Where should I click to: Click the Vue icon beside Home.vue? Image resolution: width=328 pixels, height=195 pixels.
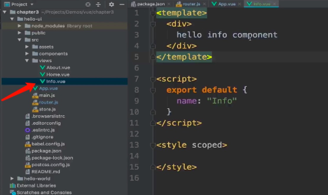click(42, 74)
